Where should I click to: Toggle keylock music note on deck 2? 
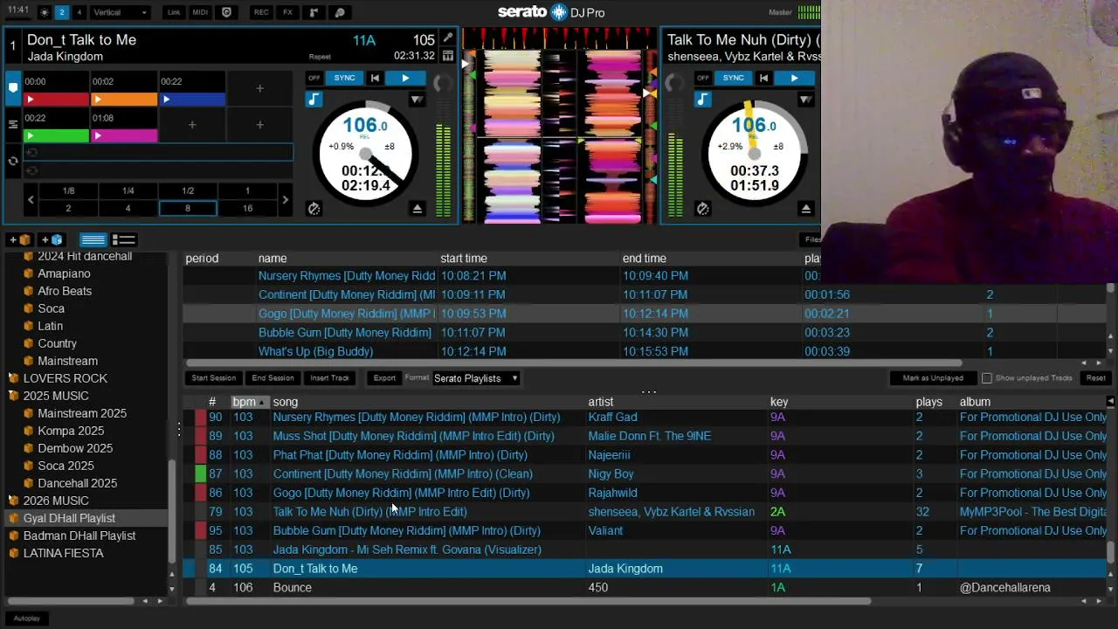click(x=702, y=100)
